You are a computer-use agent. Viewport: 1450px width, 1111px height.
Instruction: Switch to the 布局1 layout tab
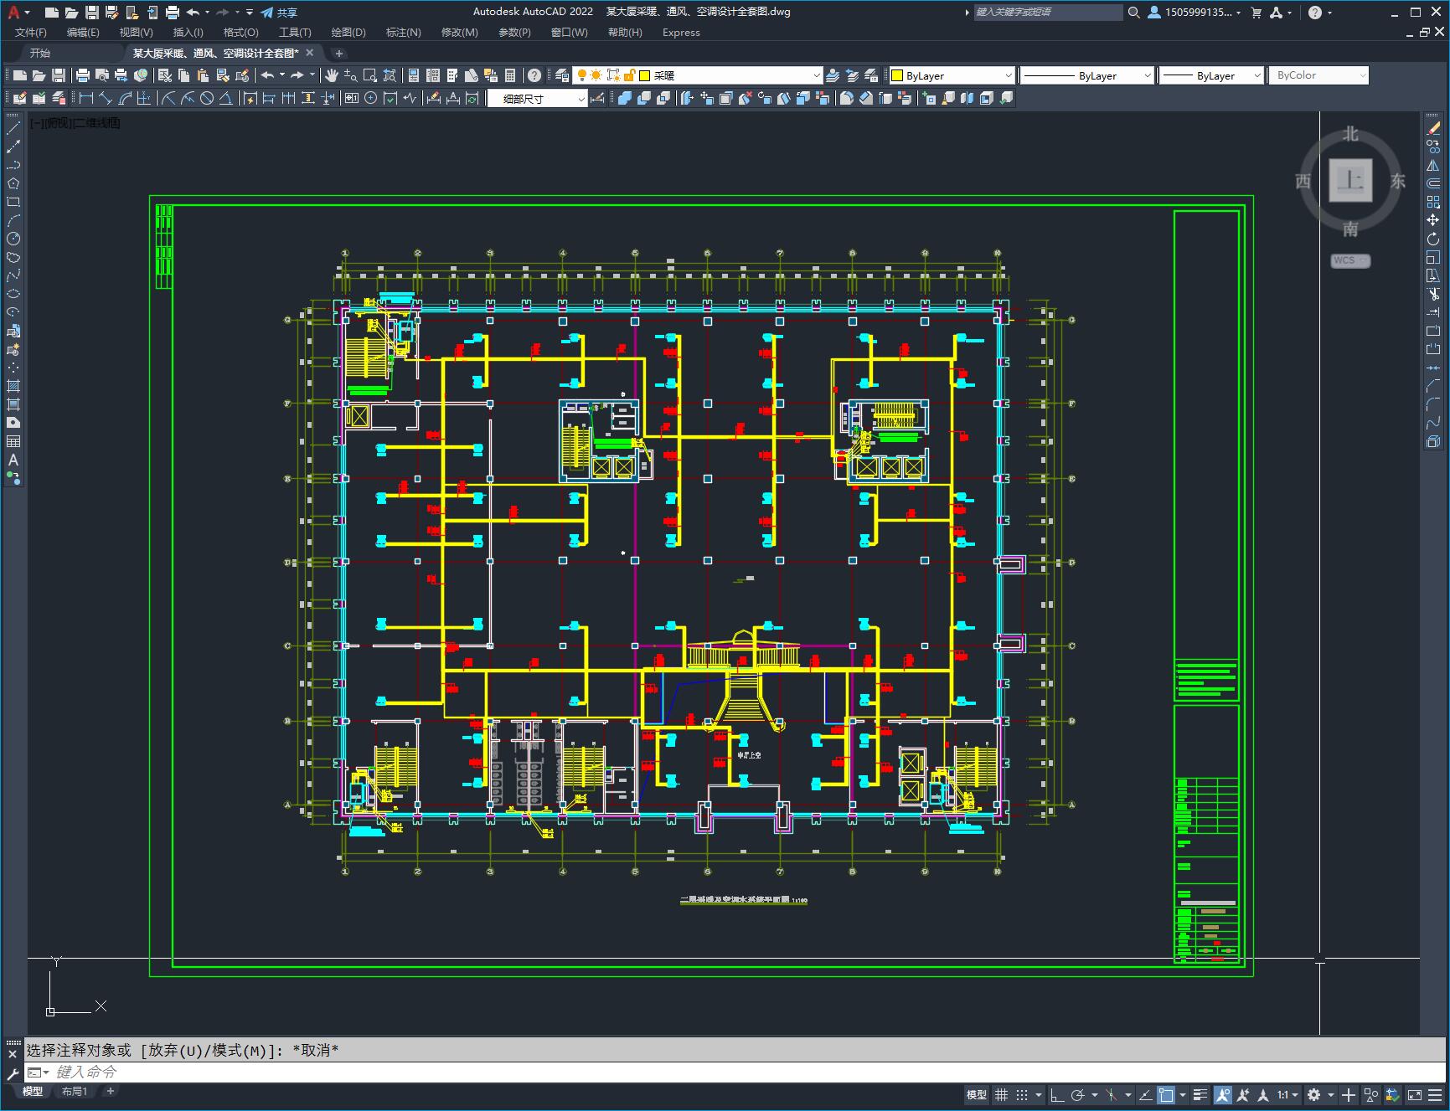[74, 1091]
